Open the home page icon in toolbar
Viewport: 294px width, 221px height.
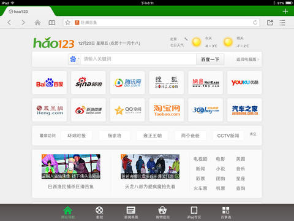pos(37,22)
